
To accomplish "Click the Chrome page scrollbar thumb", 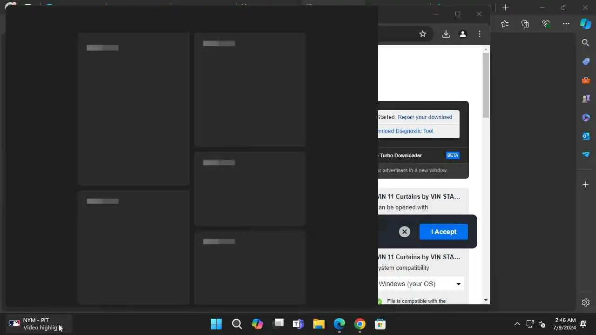I will pos(486,85).
